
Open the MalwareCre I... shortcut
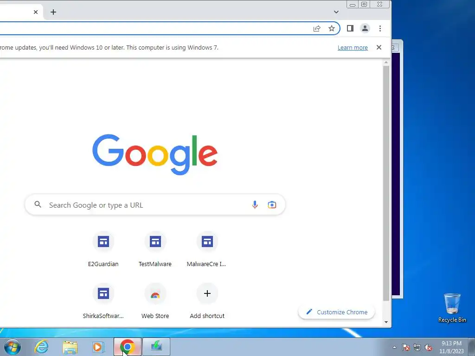tap(207, 249)
